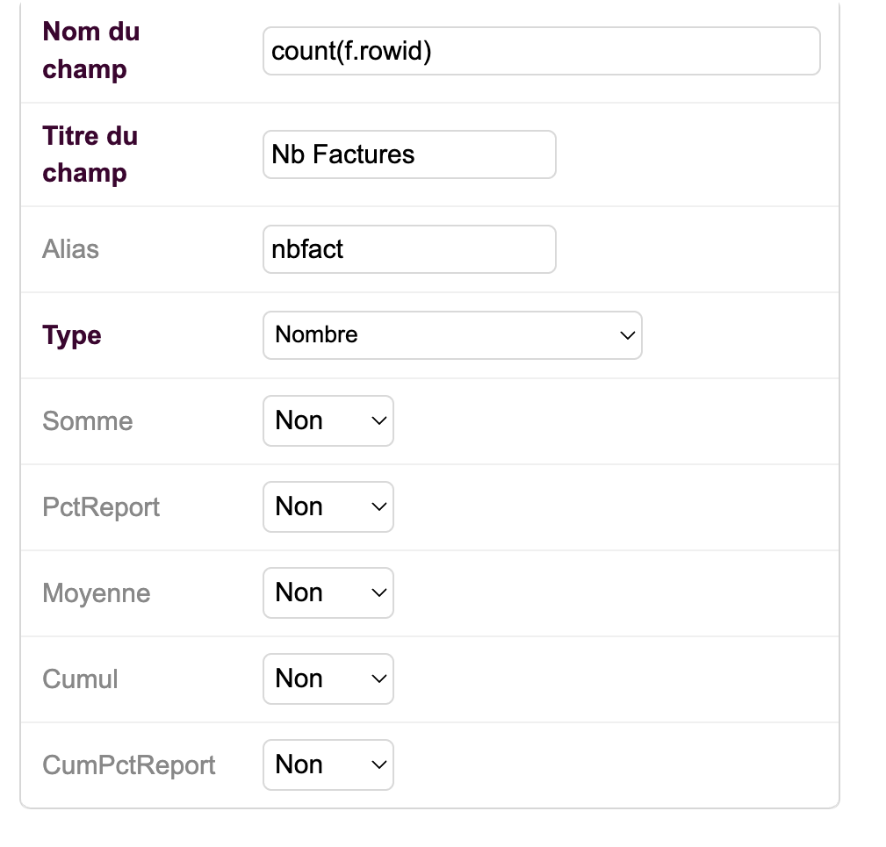Open the Cumul dropdown menu
886x847 pixels.
click(328, 679)
